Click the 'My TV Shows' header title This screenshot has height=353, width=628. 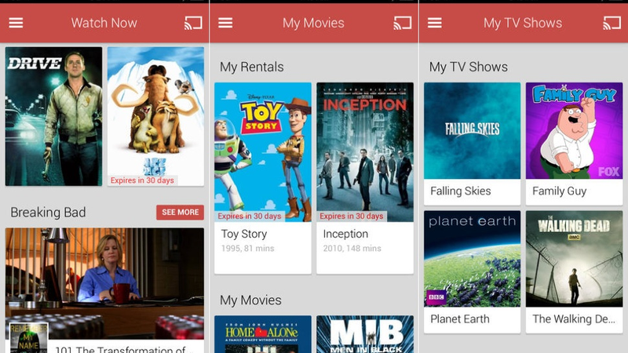[523, 24]
